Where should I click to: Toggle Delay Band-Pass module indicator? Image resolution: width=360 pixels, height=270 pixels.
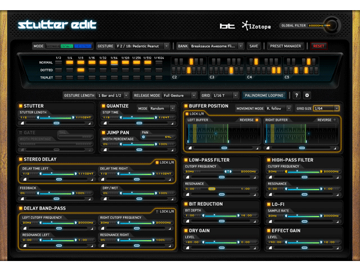[x=21, y=208]
